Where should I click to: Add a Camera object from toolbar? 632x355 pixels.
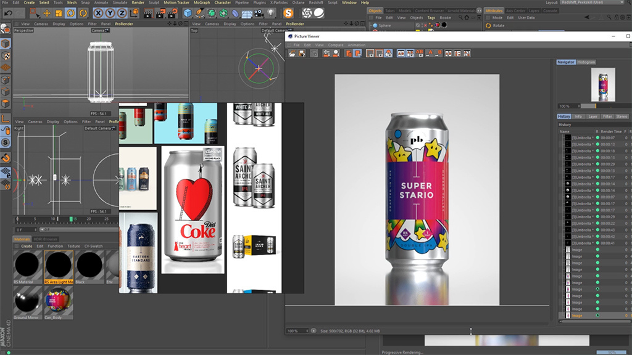pyautogui.click(x=259, y=14)
